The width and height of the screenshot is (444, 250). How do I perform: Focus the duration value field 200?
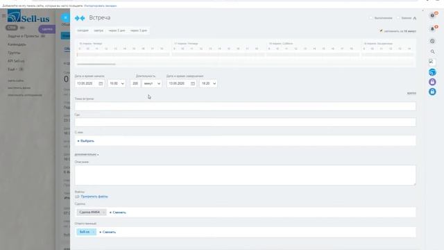coord(135,83)
